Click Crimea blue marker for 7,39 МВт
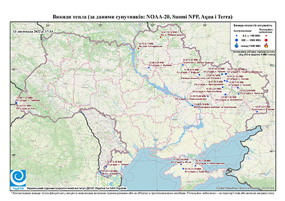This screenshot has height=201, width=285. (x=195, y=165)
